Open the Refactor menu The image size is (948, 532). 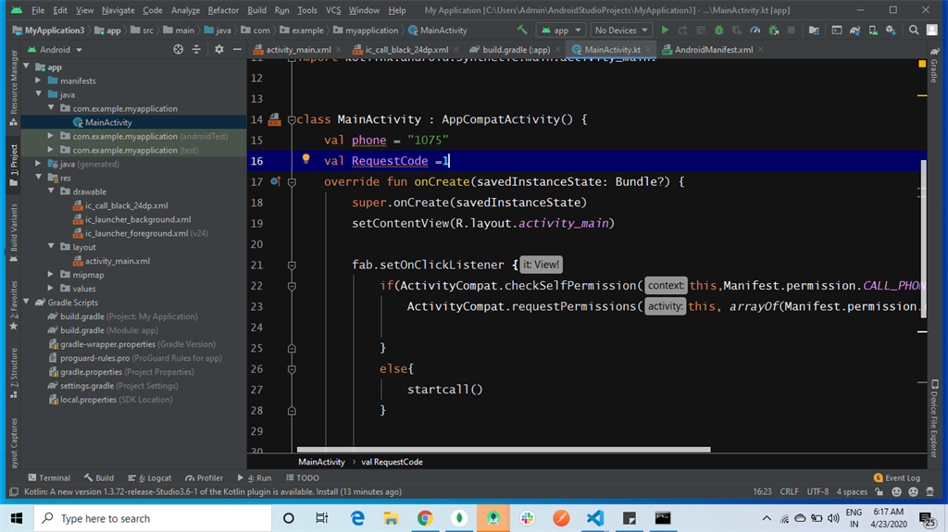(223, 10)
